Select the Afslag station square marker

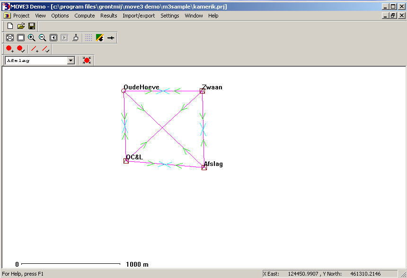[x=204, y=167]
